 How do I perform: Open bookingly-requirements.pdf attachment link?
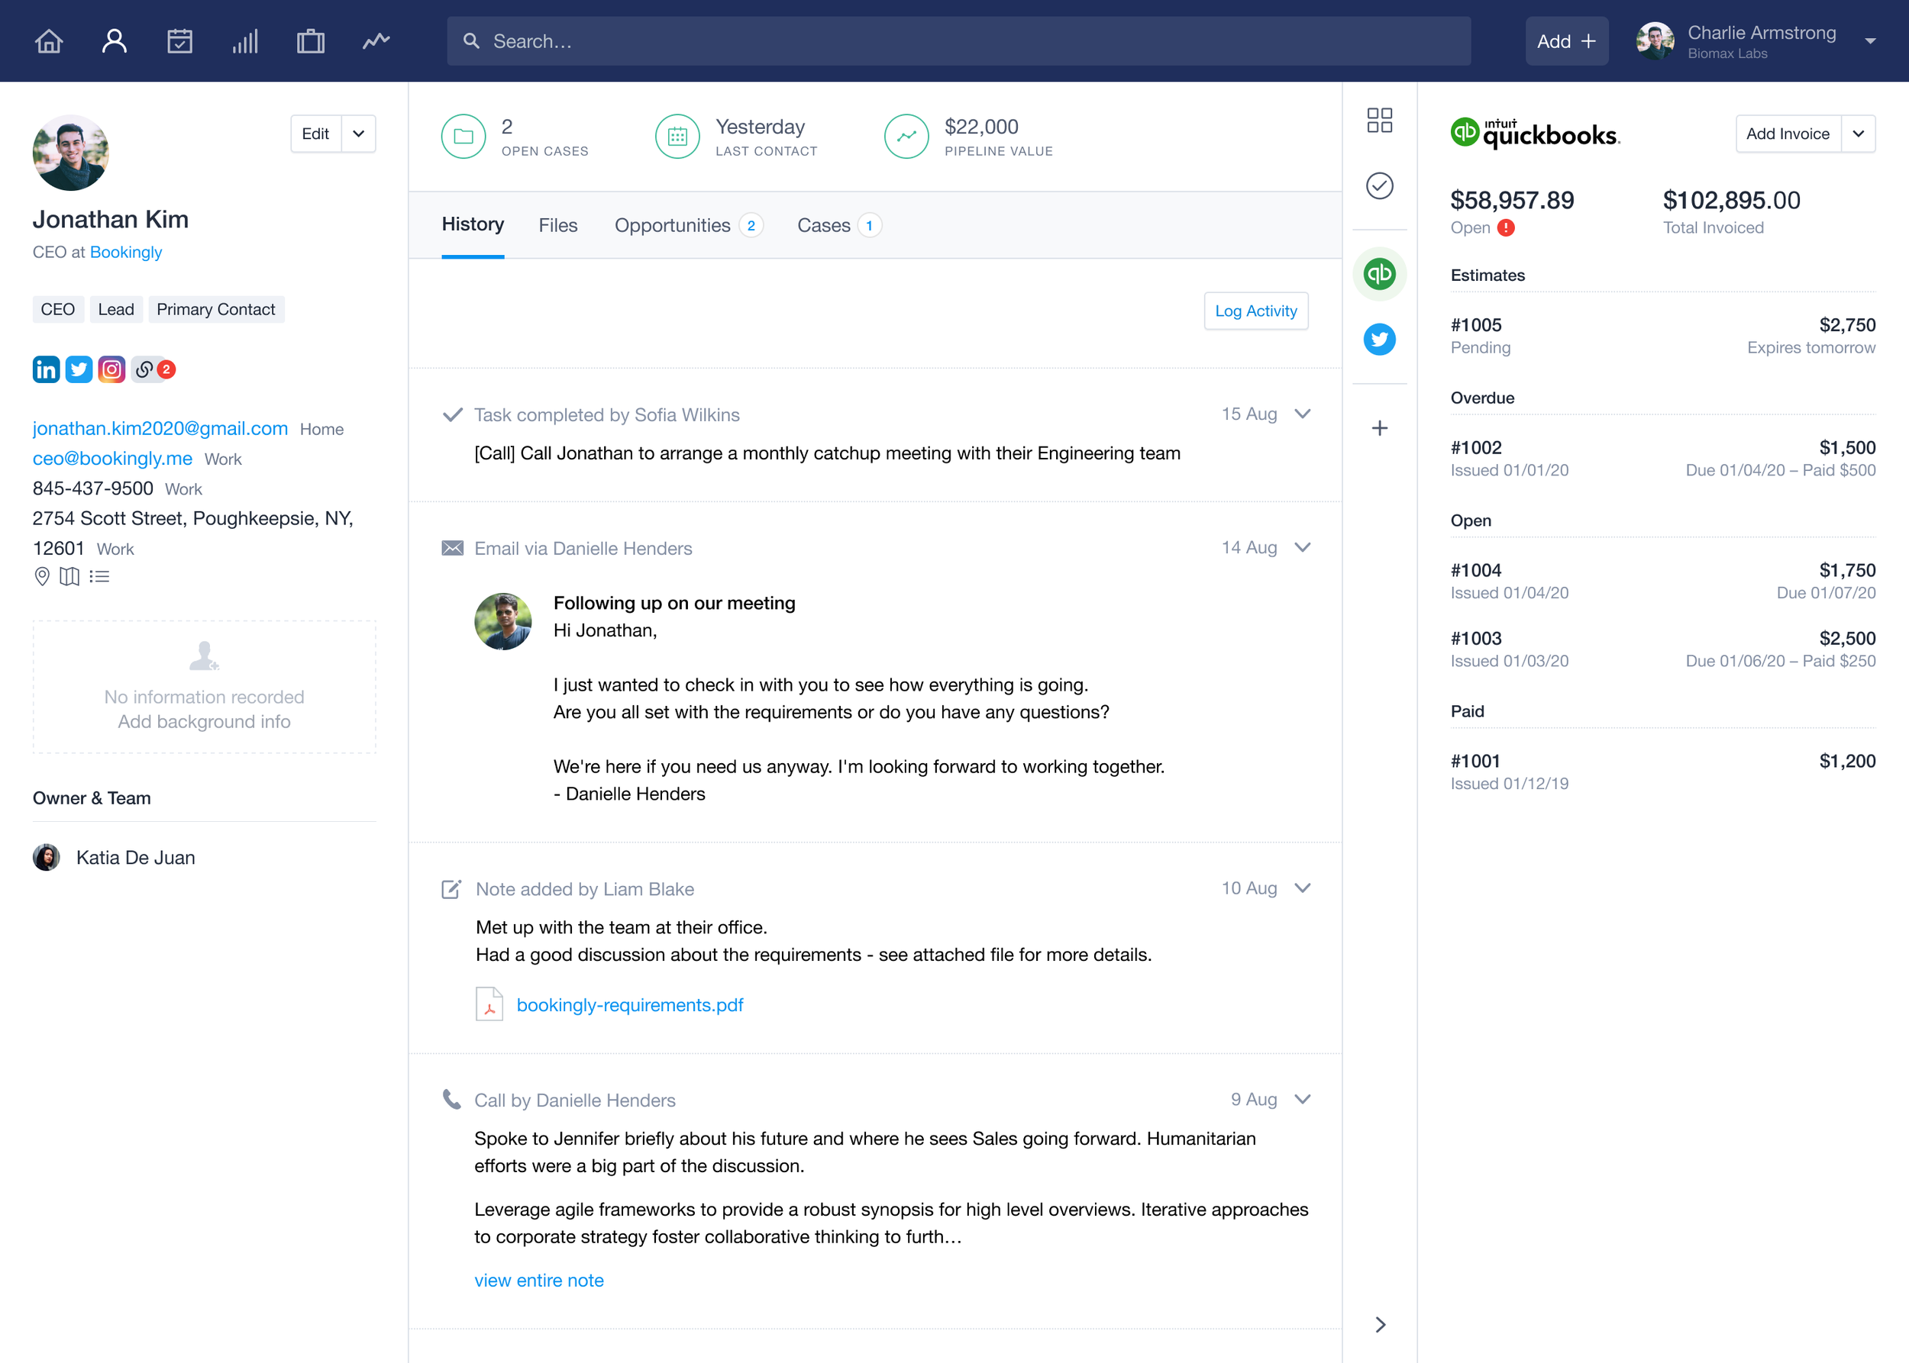click(x=629, y=1004)
